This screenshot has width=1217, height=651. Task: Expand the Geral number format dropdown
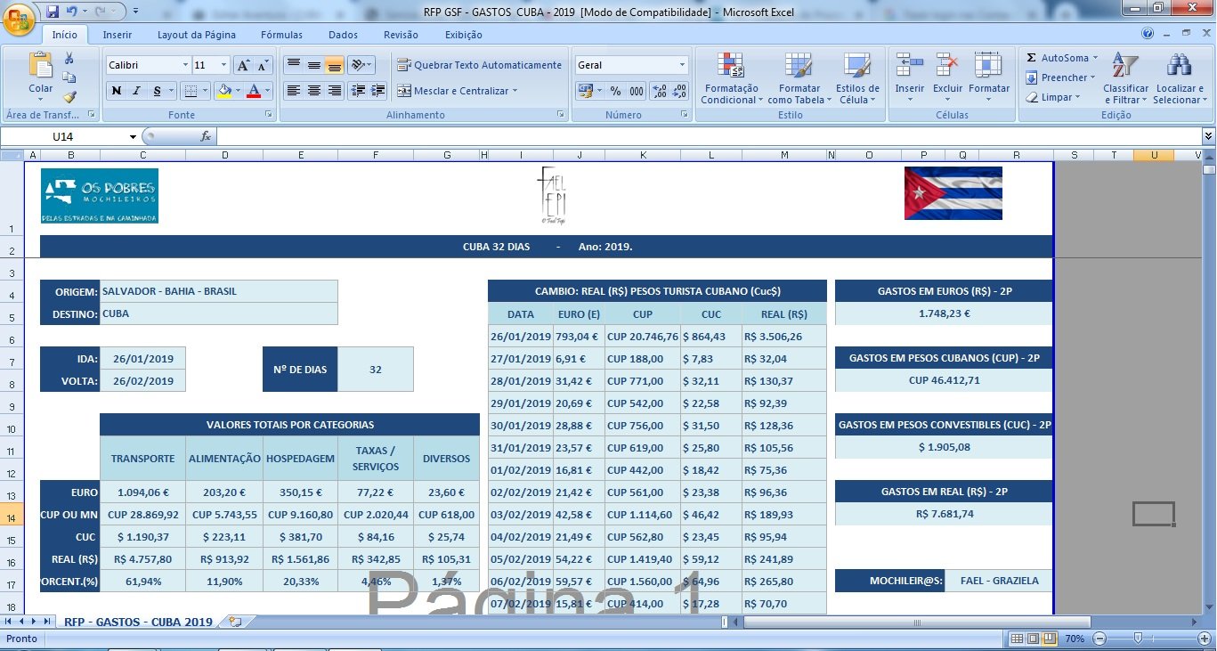[x=682, y=65]
